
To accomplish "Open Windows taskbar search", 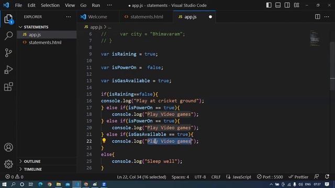I will tap(13, 184).
